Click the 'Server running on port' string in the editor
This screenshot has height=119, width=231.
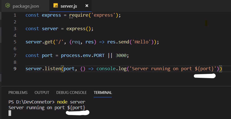coord(173,69)
